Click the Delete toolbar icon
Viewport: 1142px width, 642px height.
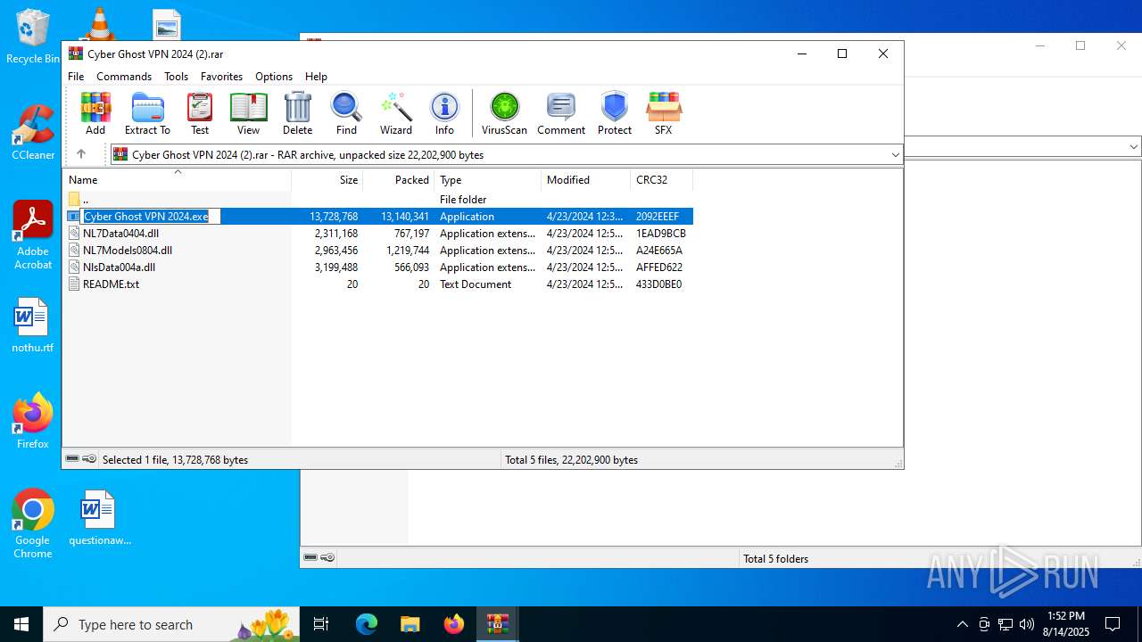coord(297,113)
